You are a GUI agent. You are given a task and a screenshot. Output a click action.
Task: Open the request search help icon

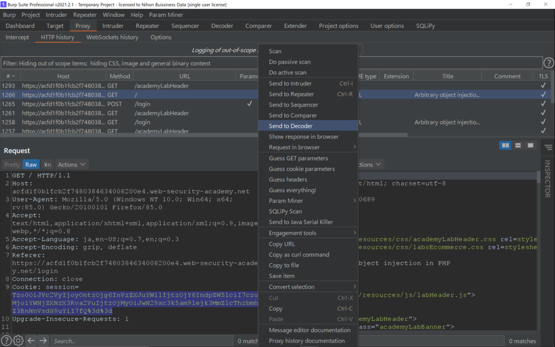6,341
